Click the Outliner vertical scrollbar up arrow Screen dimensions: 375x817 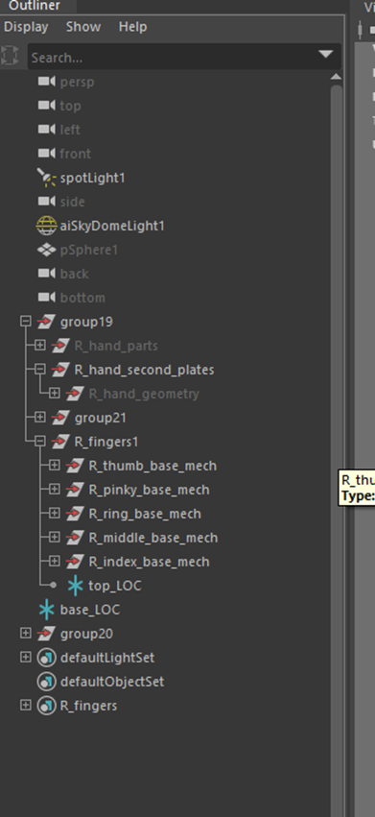[336, 77]
